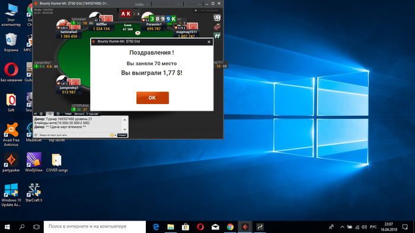Click the battery status tray icon
415x233 pixels.
(x=350, y=227)
